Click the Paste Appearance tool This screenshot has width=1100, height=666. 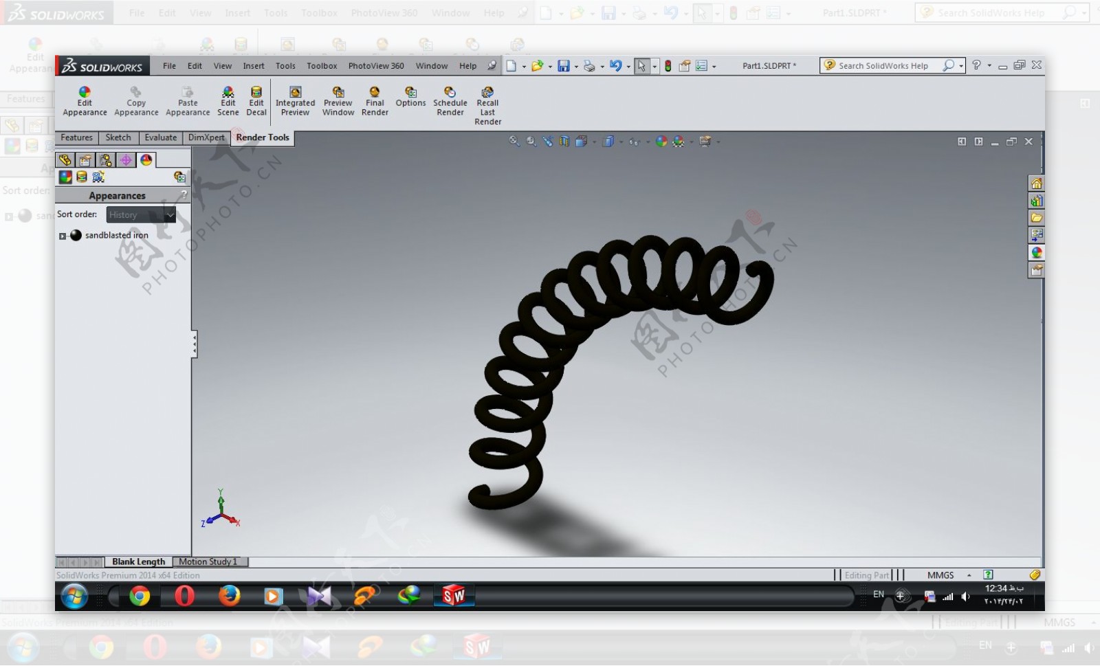pos(188,101)
